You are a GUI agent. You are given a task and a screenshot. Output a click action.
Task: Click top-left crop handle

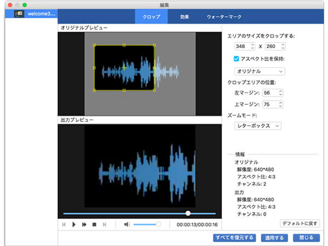pyautogui.click(x=95, y=45)
